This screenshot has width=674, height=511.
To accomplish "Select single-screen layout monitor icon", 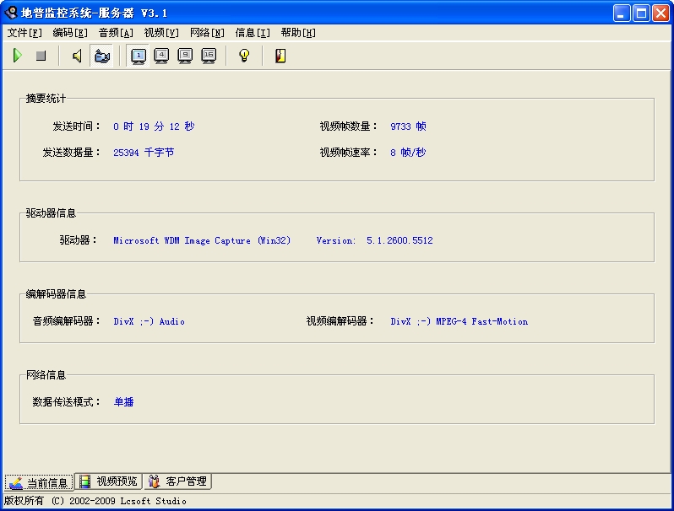I will pyautogui.click(x=139, y=56).
